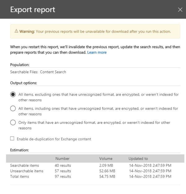The image size is (186, 194).
Task: Click the 'Updated to' column header
Action: point(138,159)
